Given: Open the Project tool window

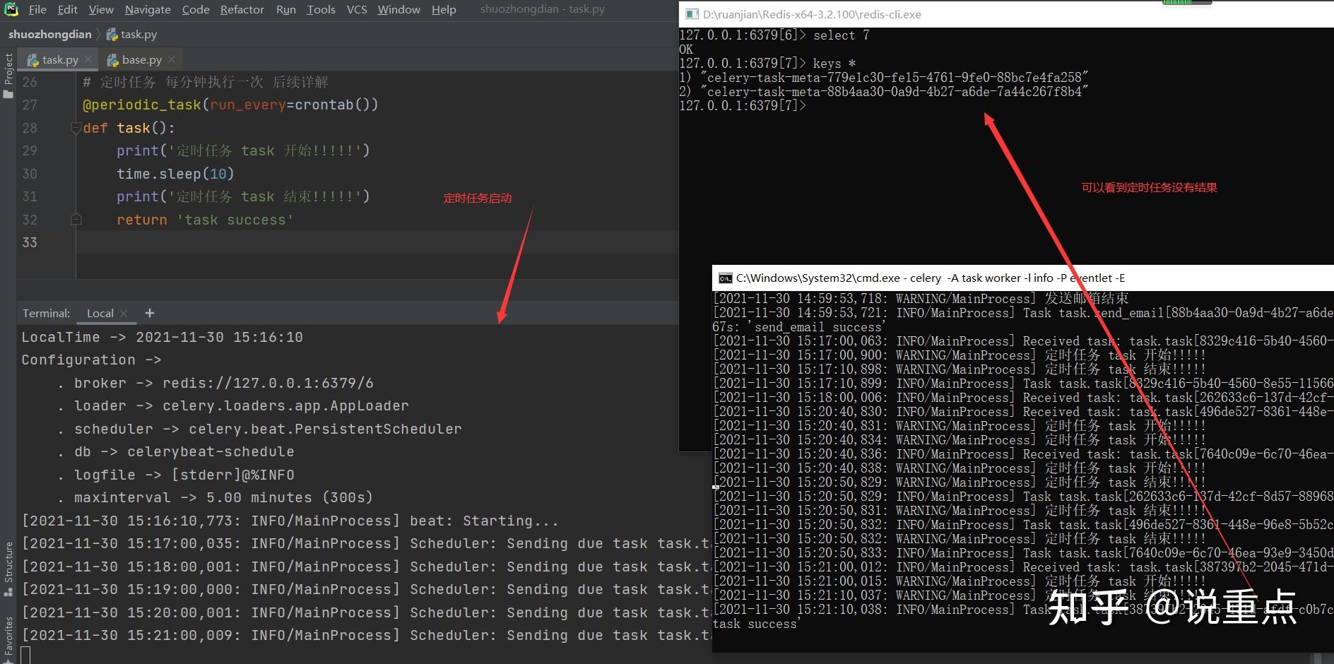Looking at the screenshot, I should (x=8, y=75).
